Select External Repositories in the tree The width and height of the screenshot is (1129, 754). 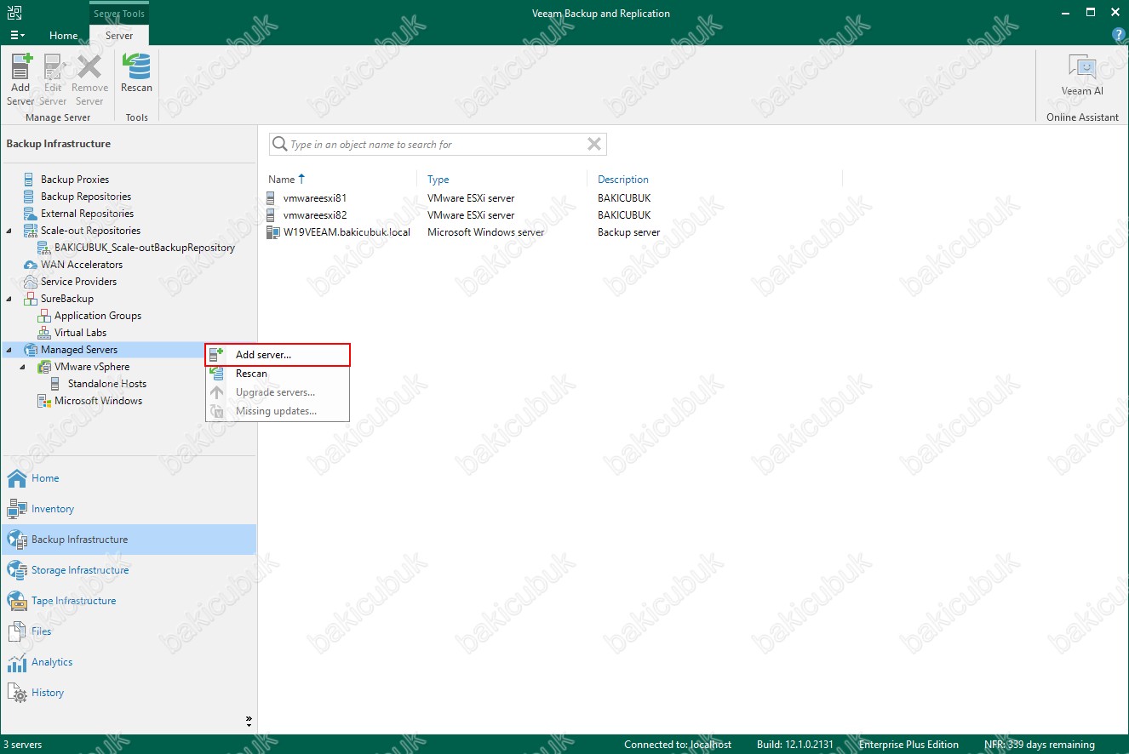(87, 214)
